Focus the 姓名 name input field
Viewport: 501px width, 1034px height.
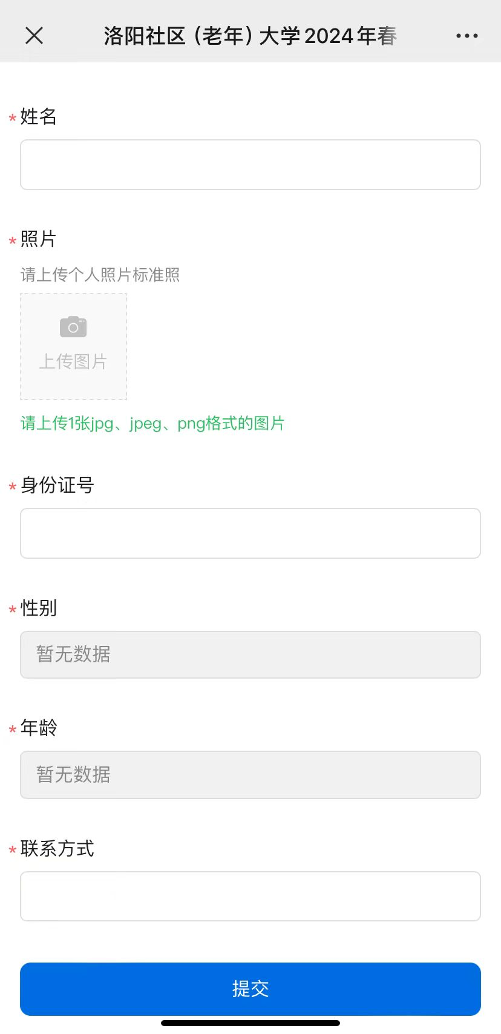pyautogui.click(x=250, y=165)
